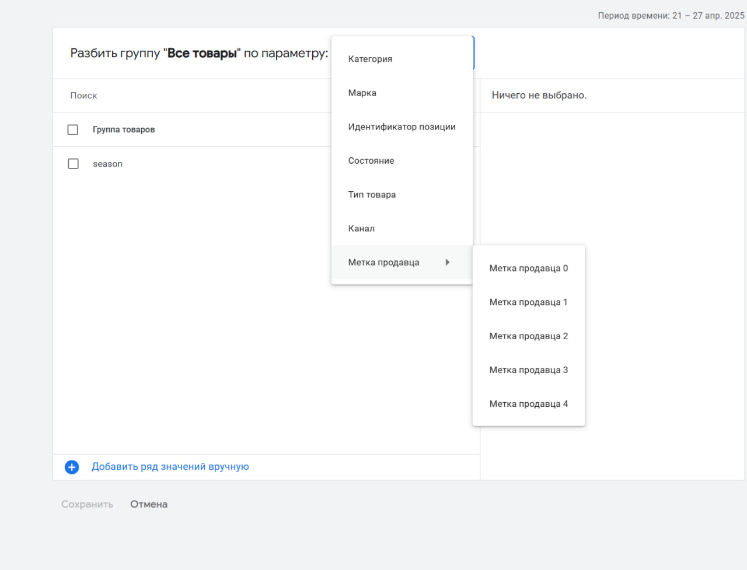Choose Марка in the dropdown list
This screenshot has width=747, height=570.
(402, 93)
